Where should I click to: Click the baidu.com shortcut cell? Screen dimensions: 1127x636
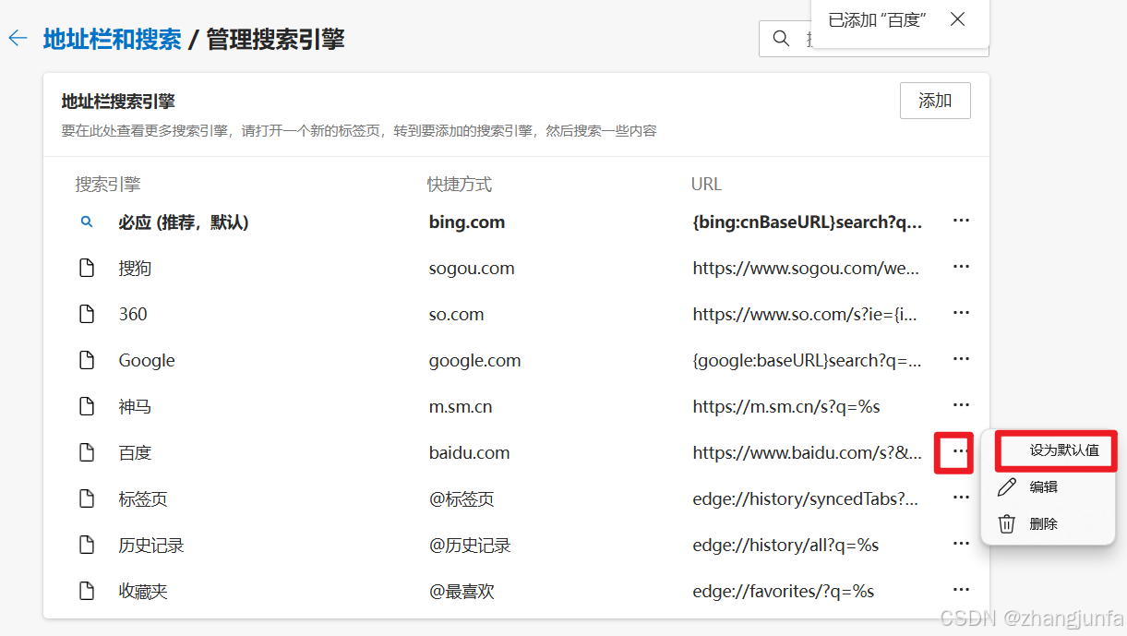[x=469, y=453]
